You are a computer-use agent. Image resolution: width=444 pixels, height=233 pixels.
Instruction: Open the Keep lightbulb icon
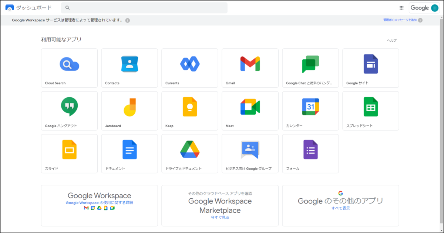190,107
